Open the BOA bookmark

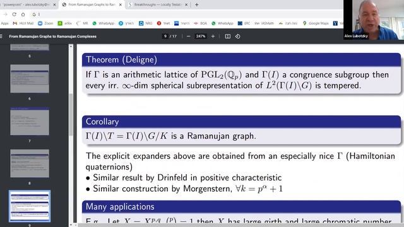click(201, 23)
